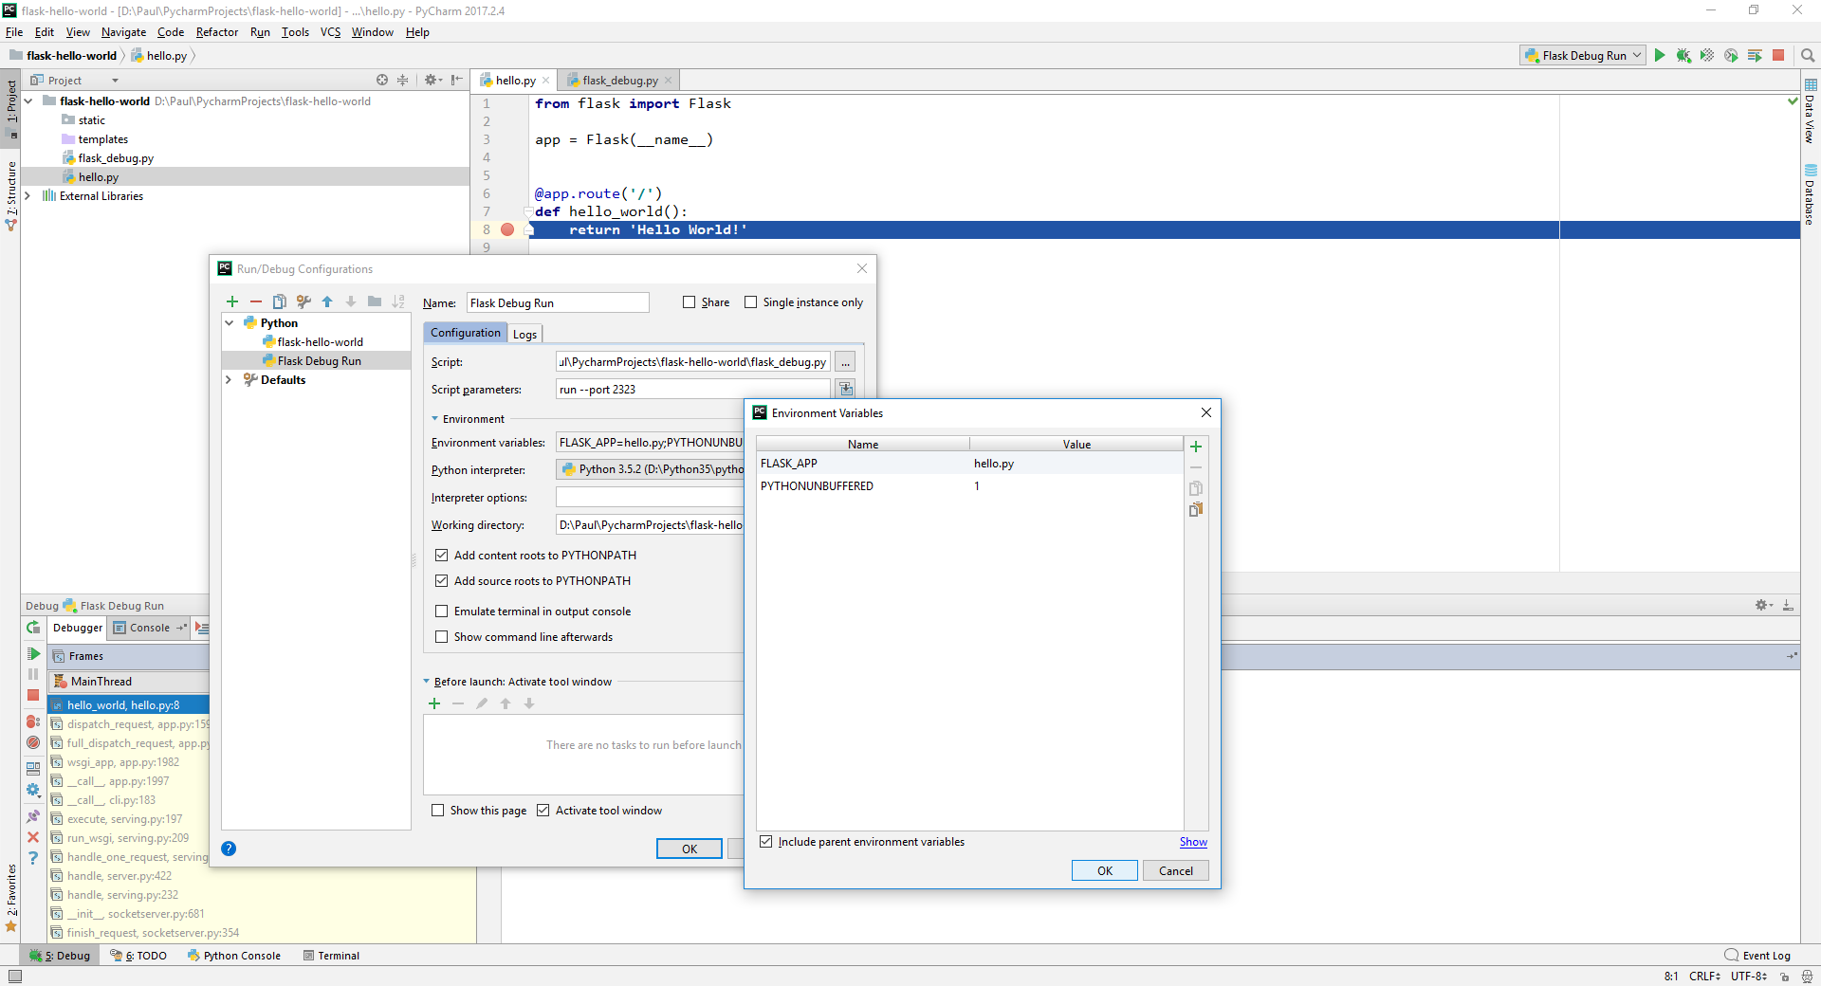
Task: Switch to the Console tab in Debug
Action: (x=149, y=628)
